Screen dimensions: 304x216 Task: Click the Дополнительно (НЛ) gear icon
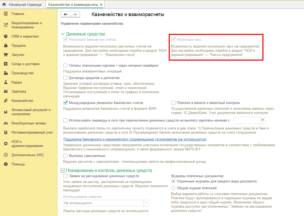(x=6, y=155)
